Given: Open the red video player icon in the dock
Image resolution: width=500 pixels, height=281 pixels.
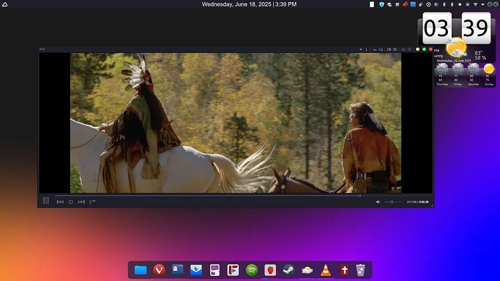Looking at the screenshot, I should 233,270.
